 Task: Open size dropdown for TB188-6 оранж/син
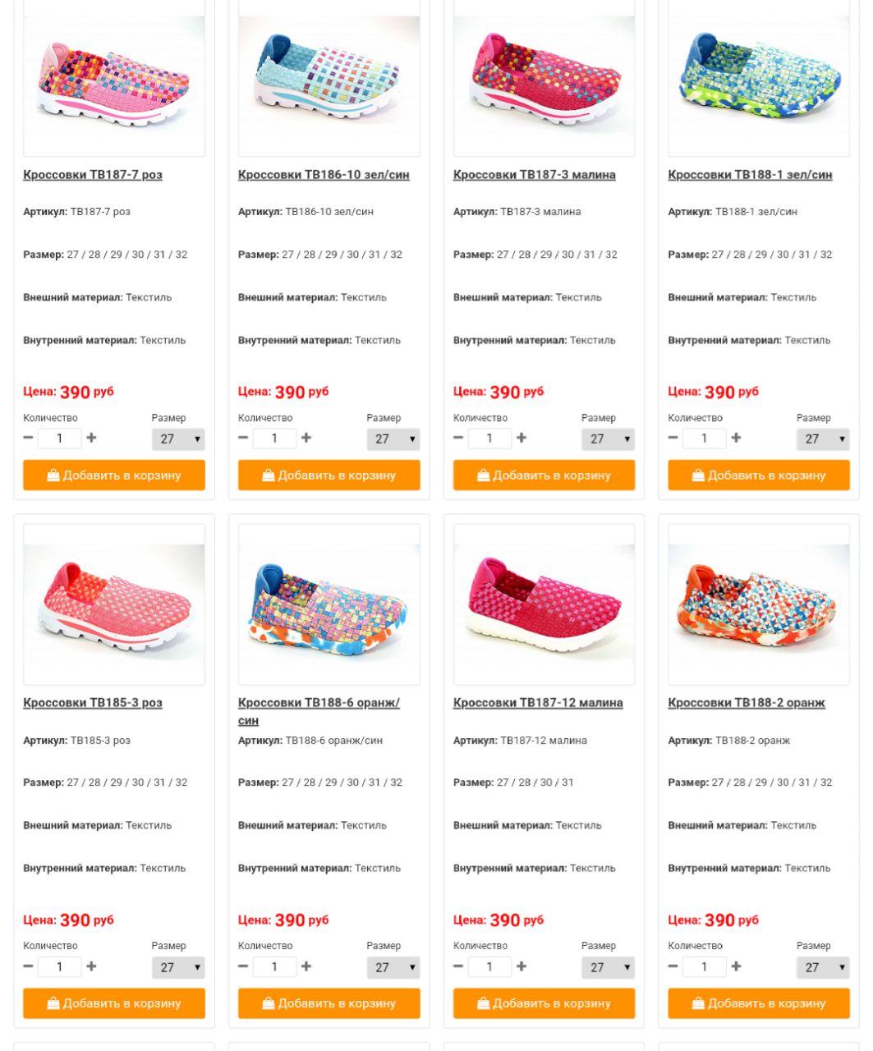point(393,967)
